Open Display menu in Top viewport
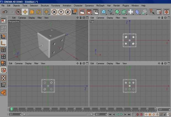This screenshot has height=117, width=171. click(110, 18)
